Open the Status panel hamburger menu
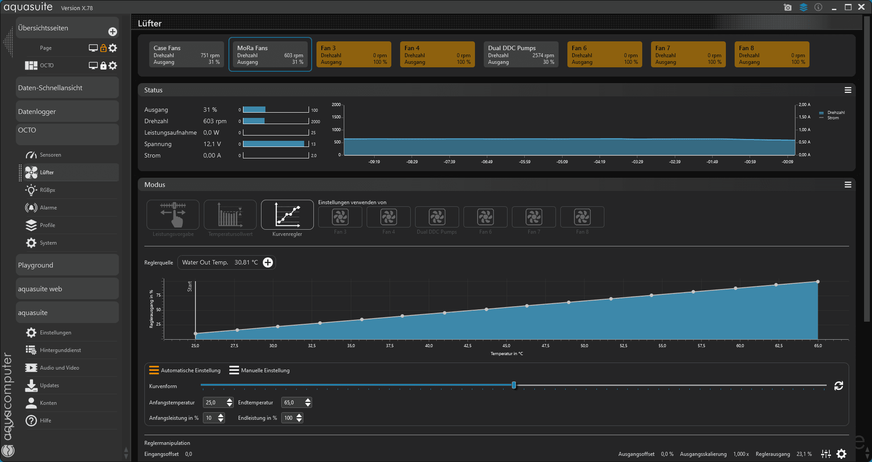The width and height of the screenshot is (872, 462). 848,90
